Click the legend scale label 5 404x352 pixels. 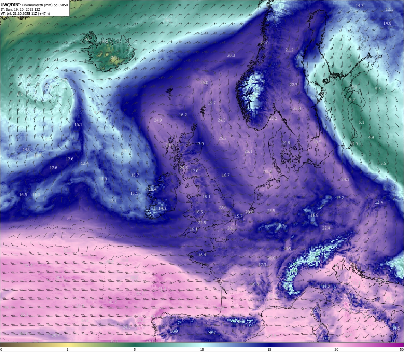tap(135, 349)
